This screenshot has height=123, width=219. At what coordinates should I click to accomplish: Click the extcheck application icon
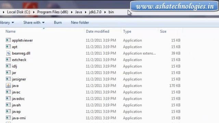point(8,59)
